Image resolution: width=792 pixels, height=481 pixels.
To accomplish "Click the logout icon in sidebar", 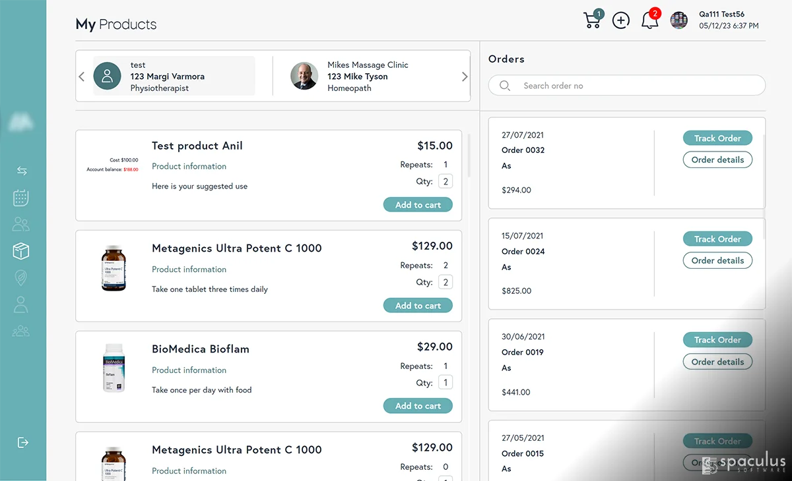I will click(x=22, y=442).
